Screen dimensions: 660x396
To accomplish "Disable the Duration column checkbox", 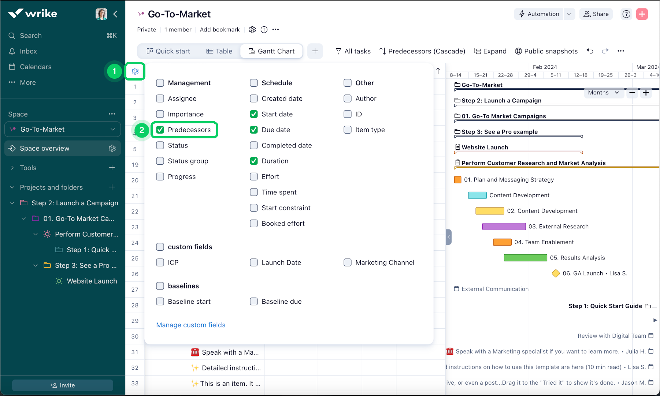I will pyautogui.click(x=254, y=161).
